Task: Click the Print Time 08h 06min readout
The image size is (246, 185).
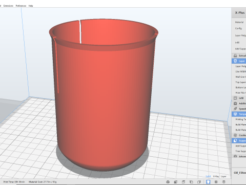Action: [x=14, y=182]
